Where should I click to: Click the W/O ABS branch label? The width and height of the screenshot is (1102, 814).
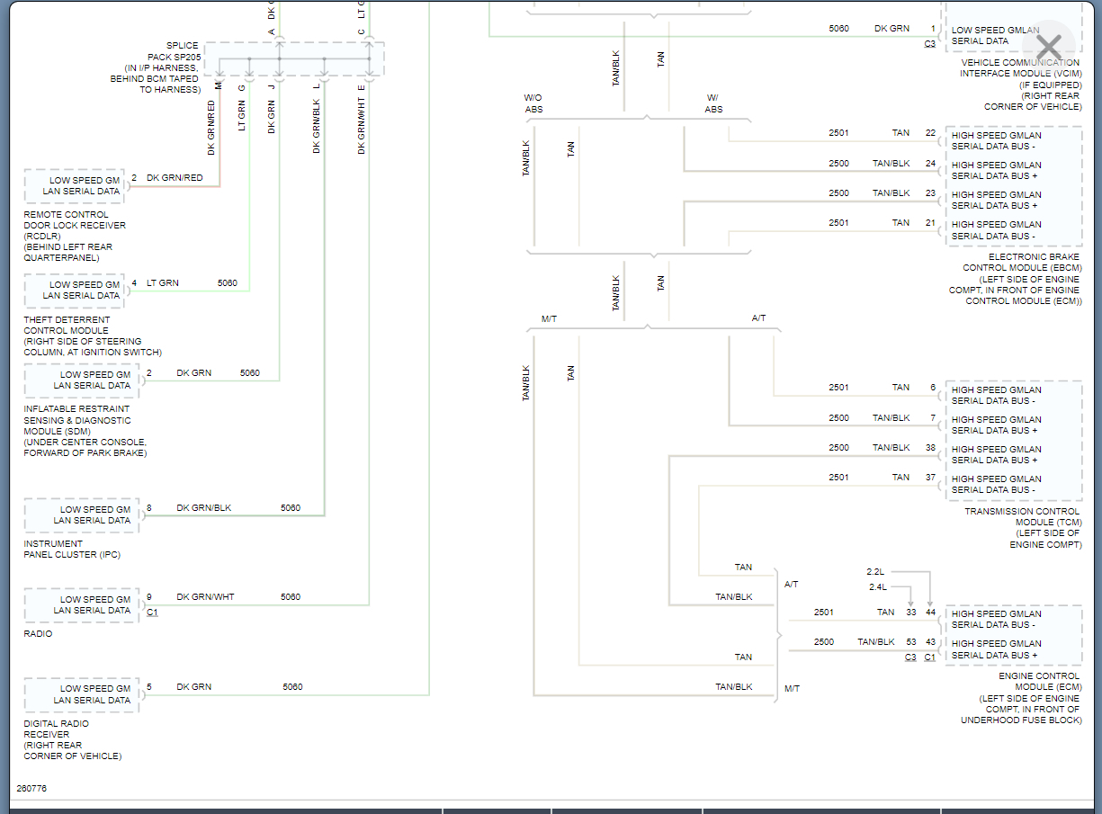pyautogui.click(x=534, y=103)
